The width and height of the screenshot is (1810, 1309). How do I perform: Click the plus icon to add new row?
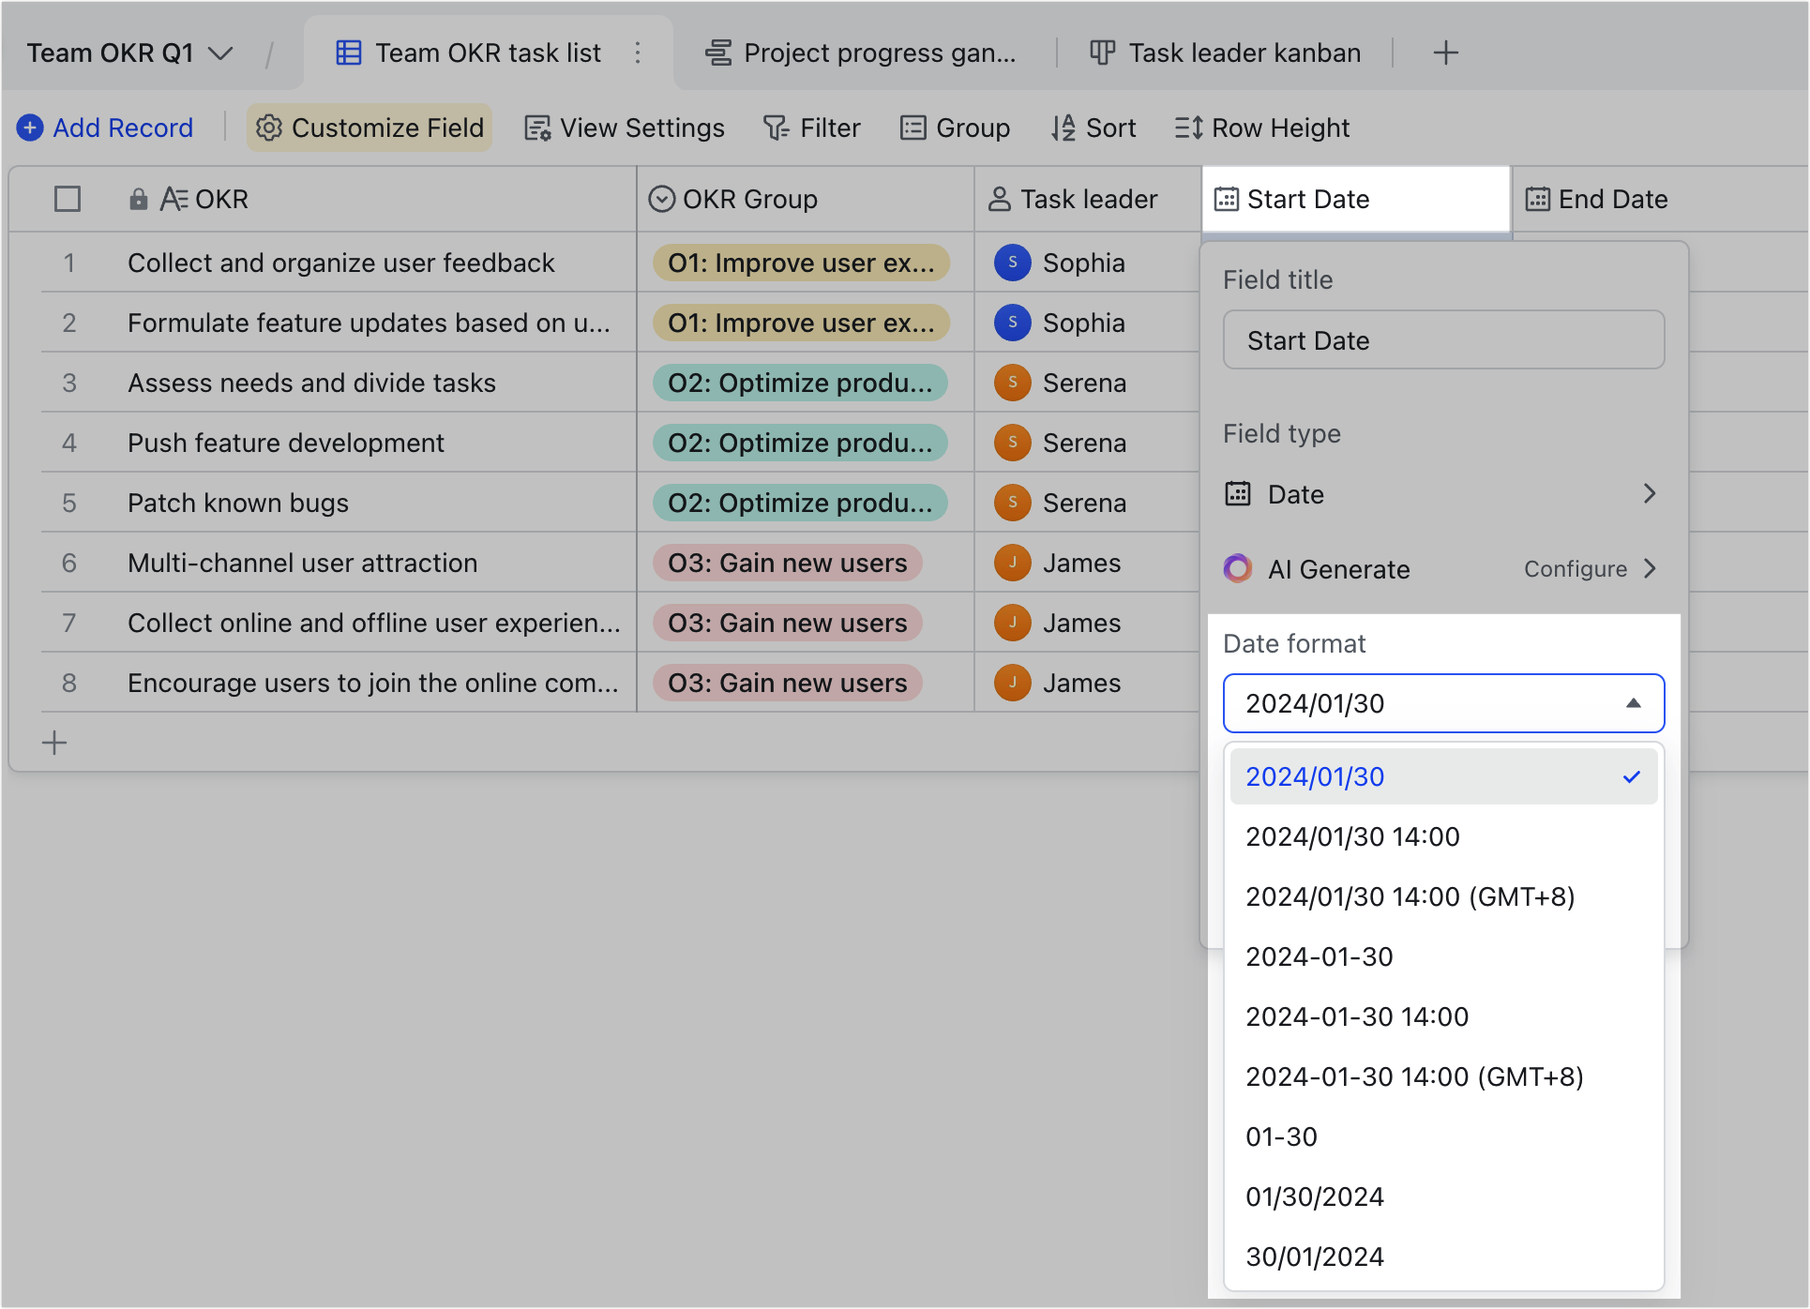[x=54, y=743]
